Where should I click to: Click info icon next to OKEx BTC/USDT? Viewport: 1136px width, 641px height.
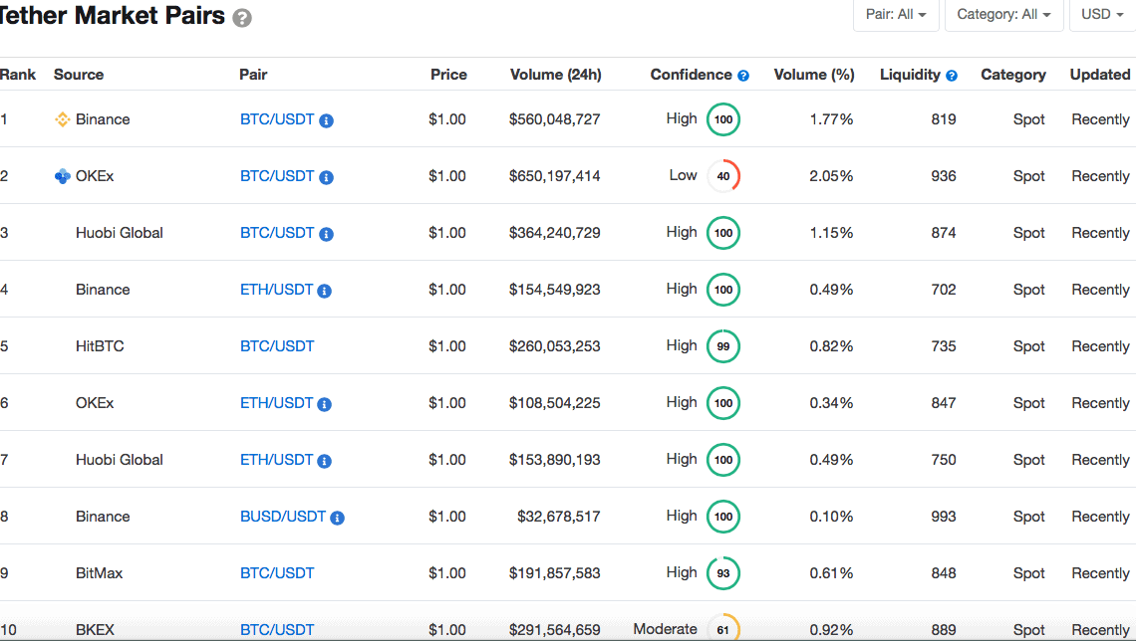(x=326, y=177)
